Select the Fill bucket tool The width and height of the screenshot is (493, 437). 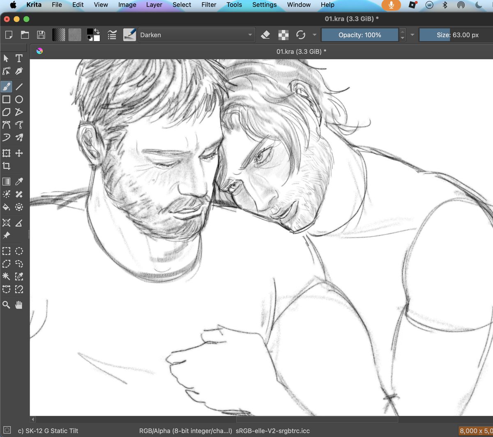coord(7,207)
